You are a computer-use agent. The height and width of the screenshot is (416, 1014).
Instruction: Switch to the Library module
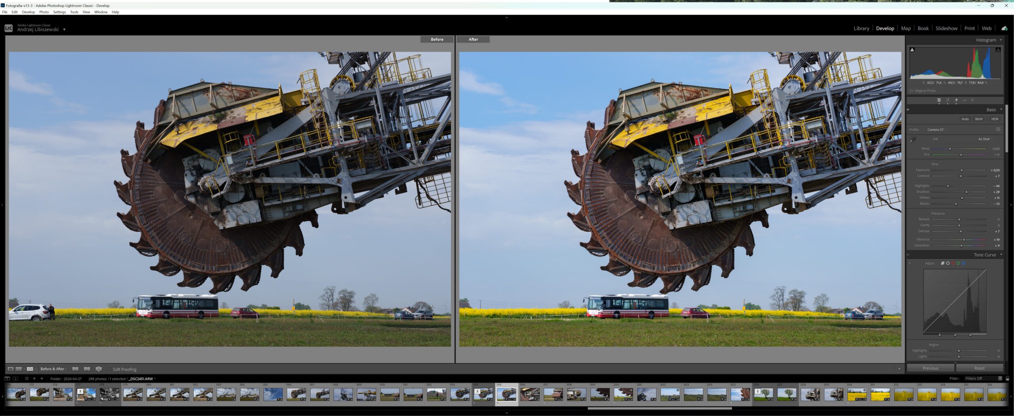pyautogui.click(x=861, y=28)
